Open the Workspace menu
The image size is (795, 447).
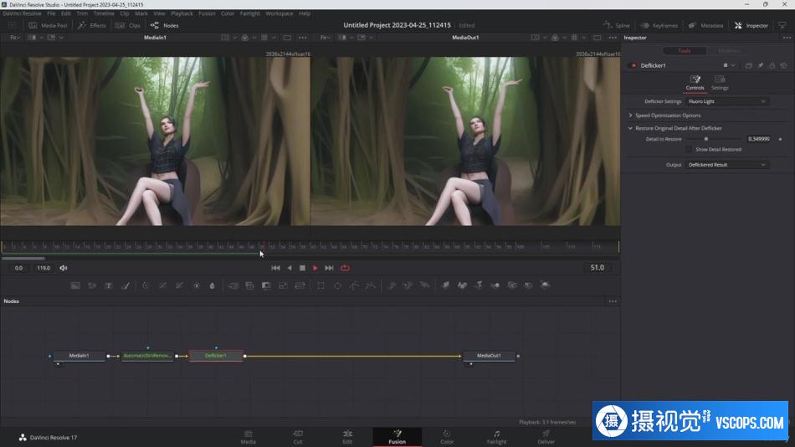[279, 13]
